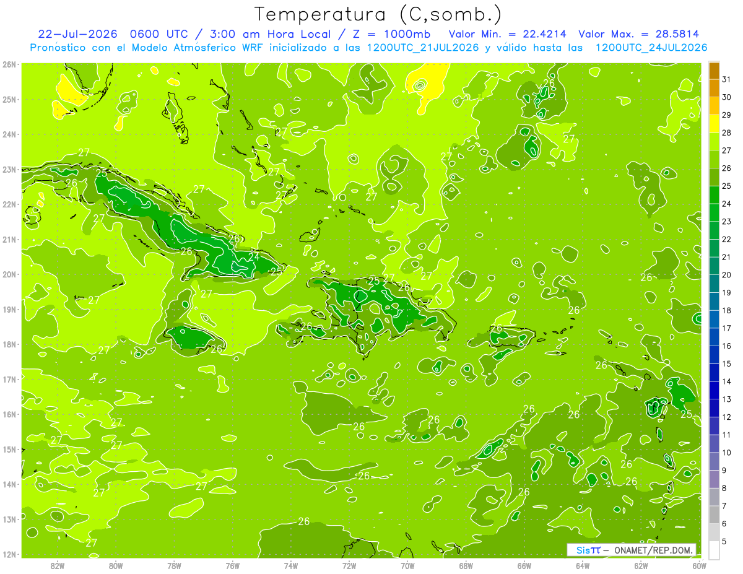
Task: Click the "19" label in the color legend
Action: (727, 292)
